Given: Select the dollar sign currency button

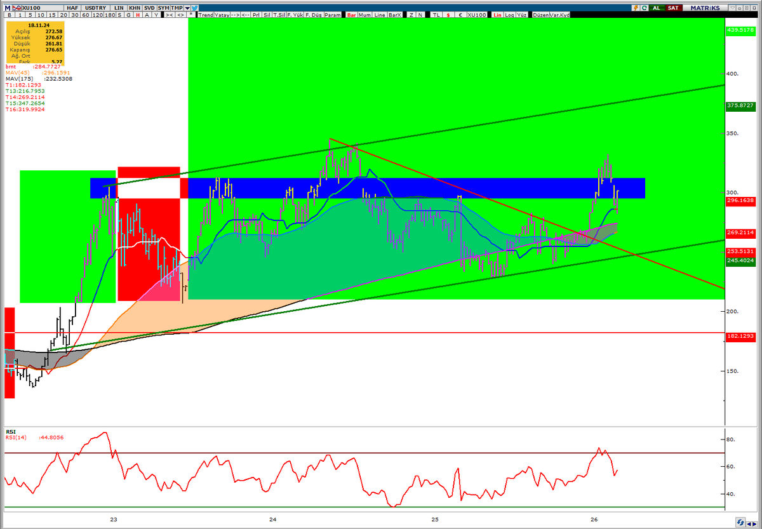Looking at the screenshot, I should [448, 15].
